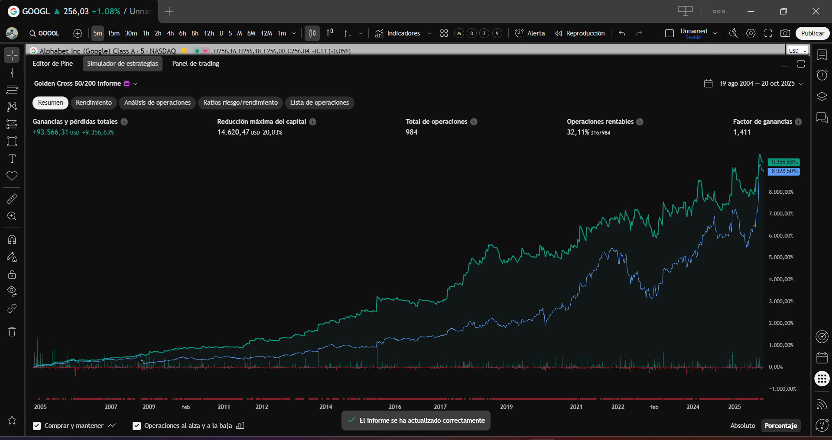Open the calendar icon in right sidebar

coord(822,358)
